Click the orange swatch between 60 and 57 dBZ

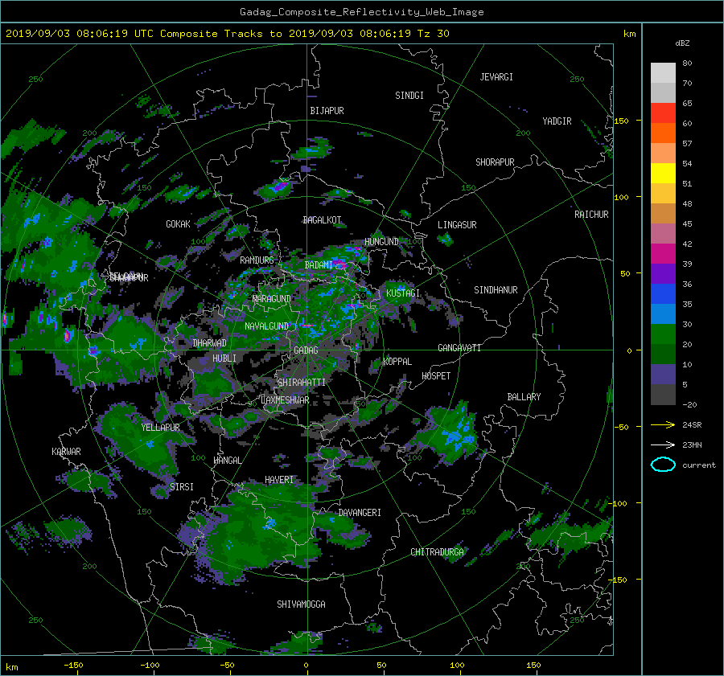pyautogui.click(x=663, y=133)
